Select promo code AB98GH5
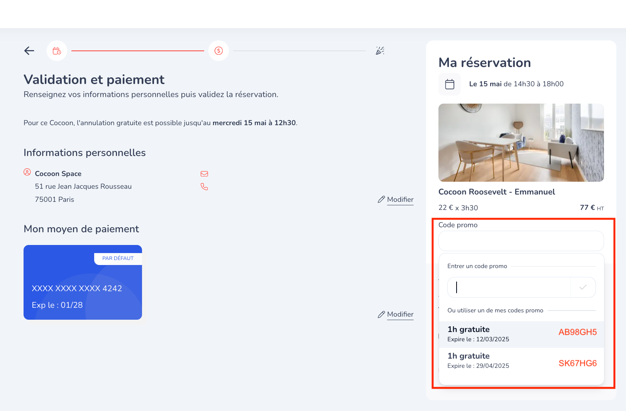This screenshot has width=626, height=411. point(521,334)
